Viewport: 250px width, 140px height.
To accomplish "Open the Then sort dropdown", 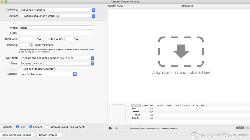I will 56,64.
